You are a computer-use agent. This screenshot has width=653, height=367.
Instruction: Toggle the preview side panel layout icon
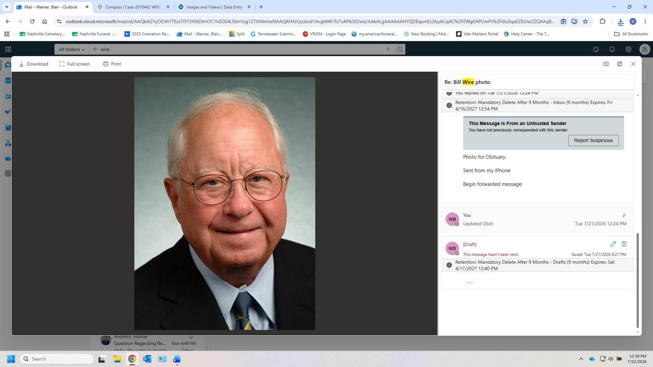click(606, 64)
